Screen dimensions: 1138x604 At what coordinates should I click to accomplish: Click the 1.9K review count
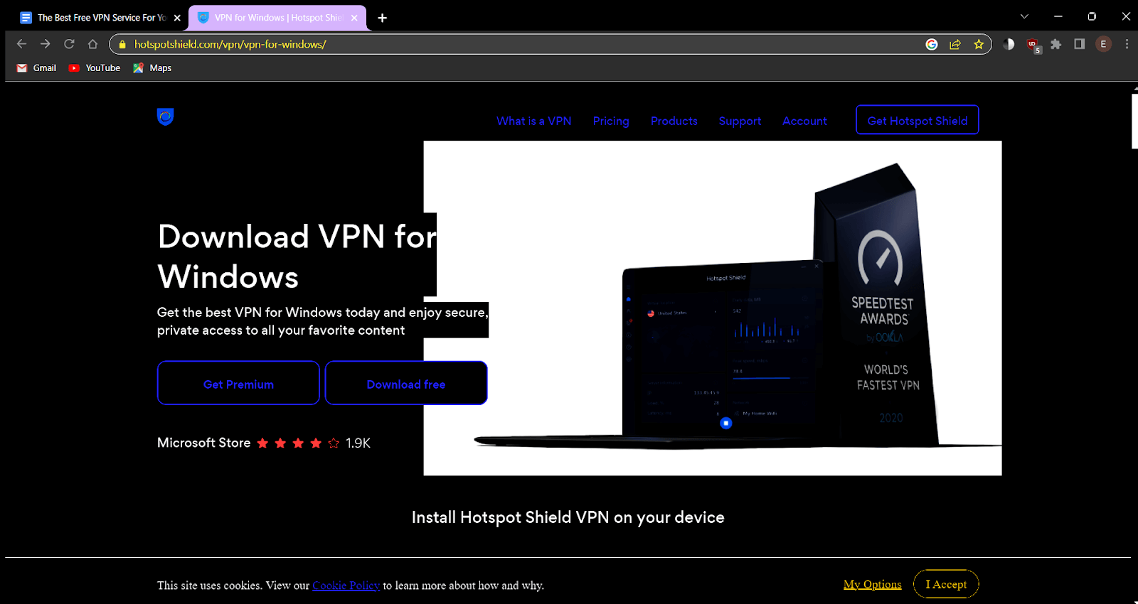[x=358, y=443]
